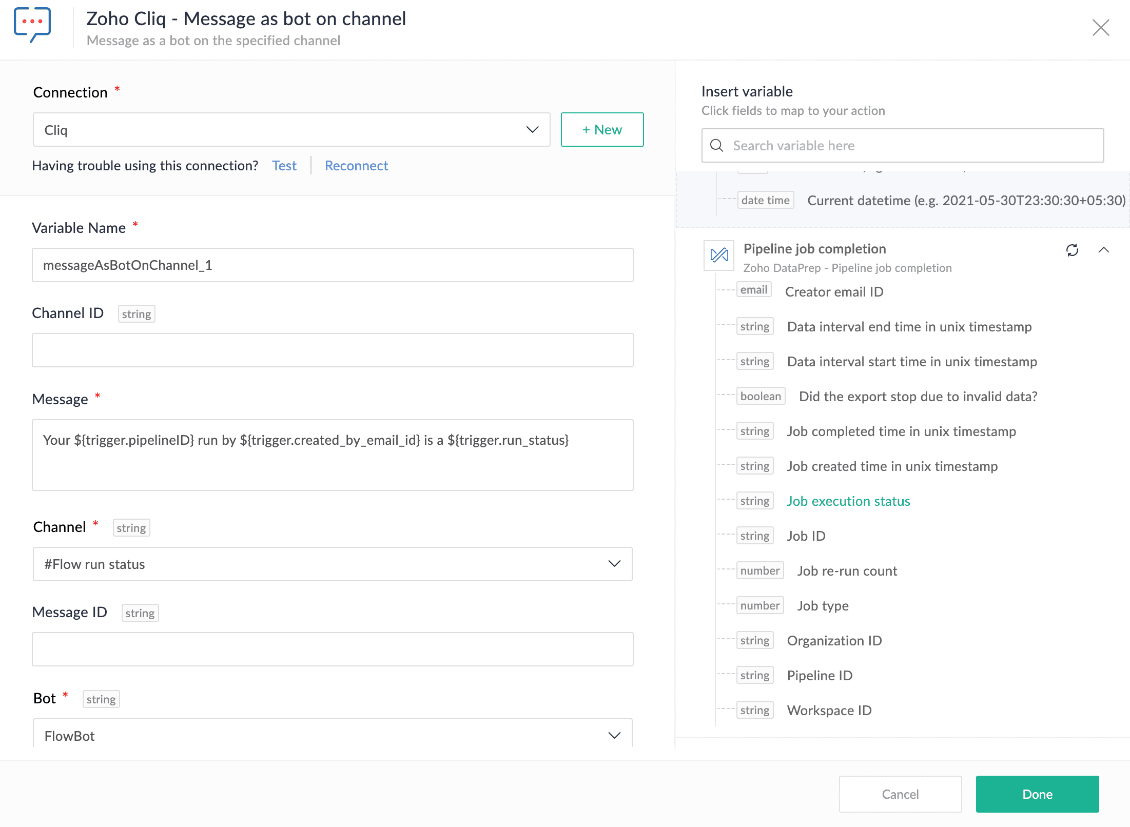Open the Channel dropdown with #Flow run status

click(x=333, y=564)
